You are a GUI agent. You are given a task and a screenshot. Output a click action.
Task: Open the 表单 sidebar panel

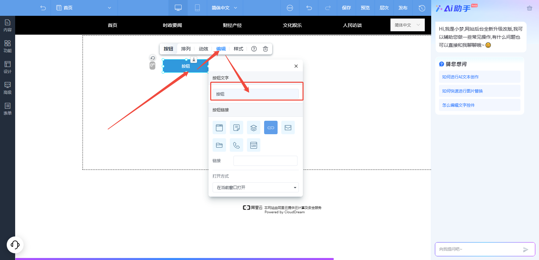click(x=7, y=109)
